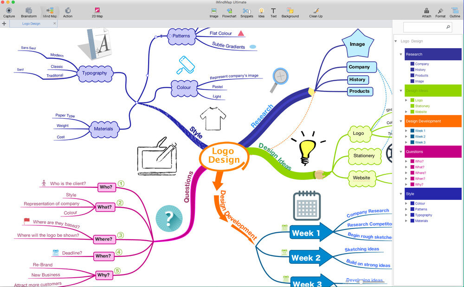Screen dimensions: 464x287
Task: Collapse the Logo Design outline root
Action: (396, 41)
